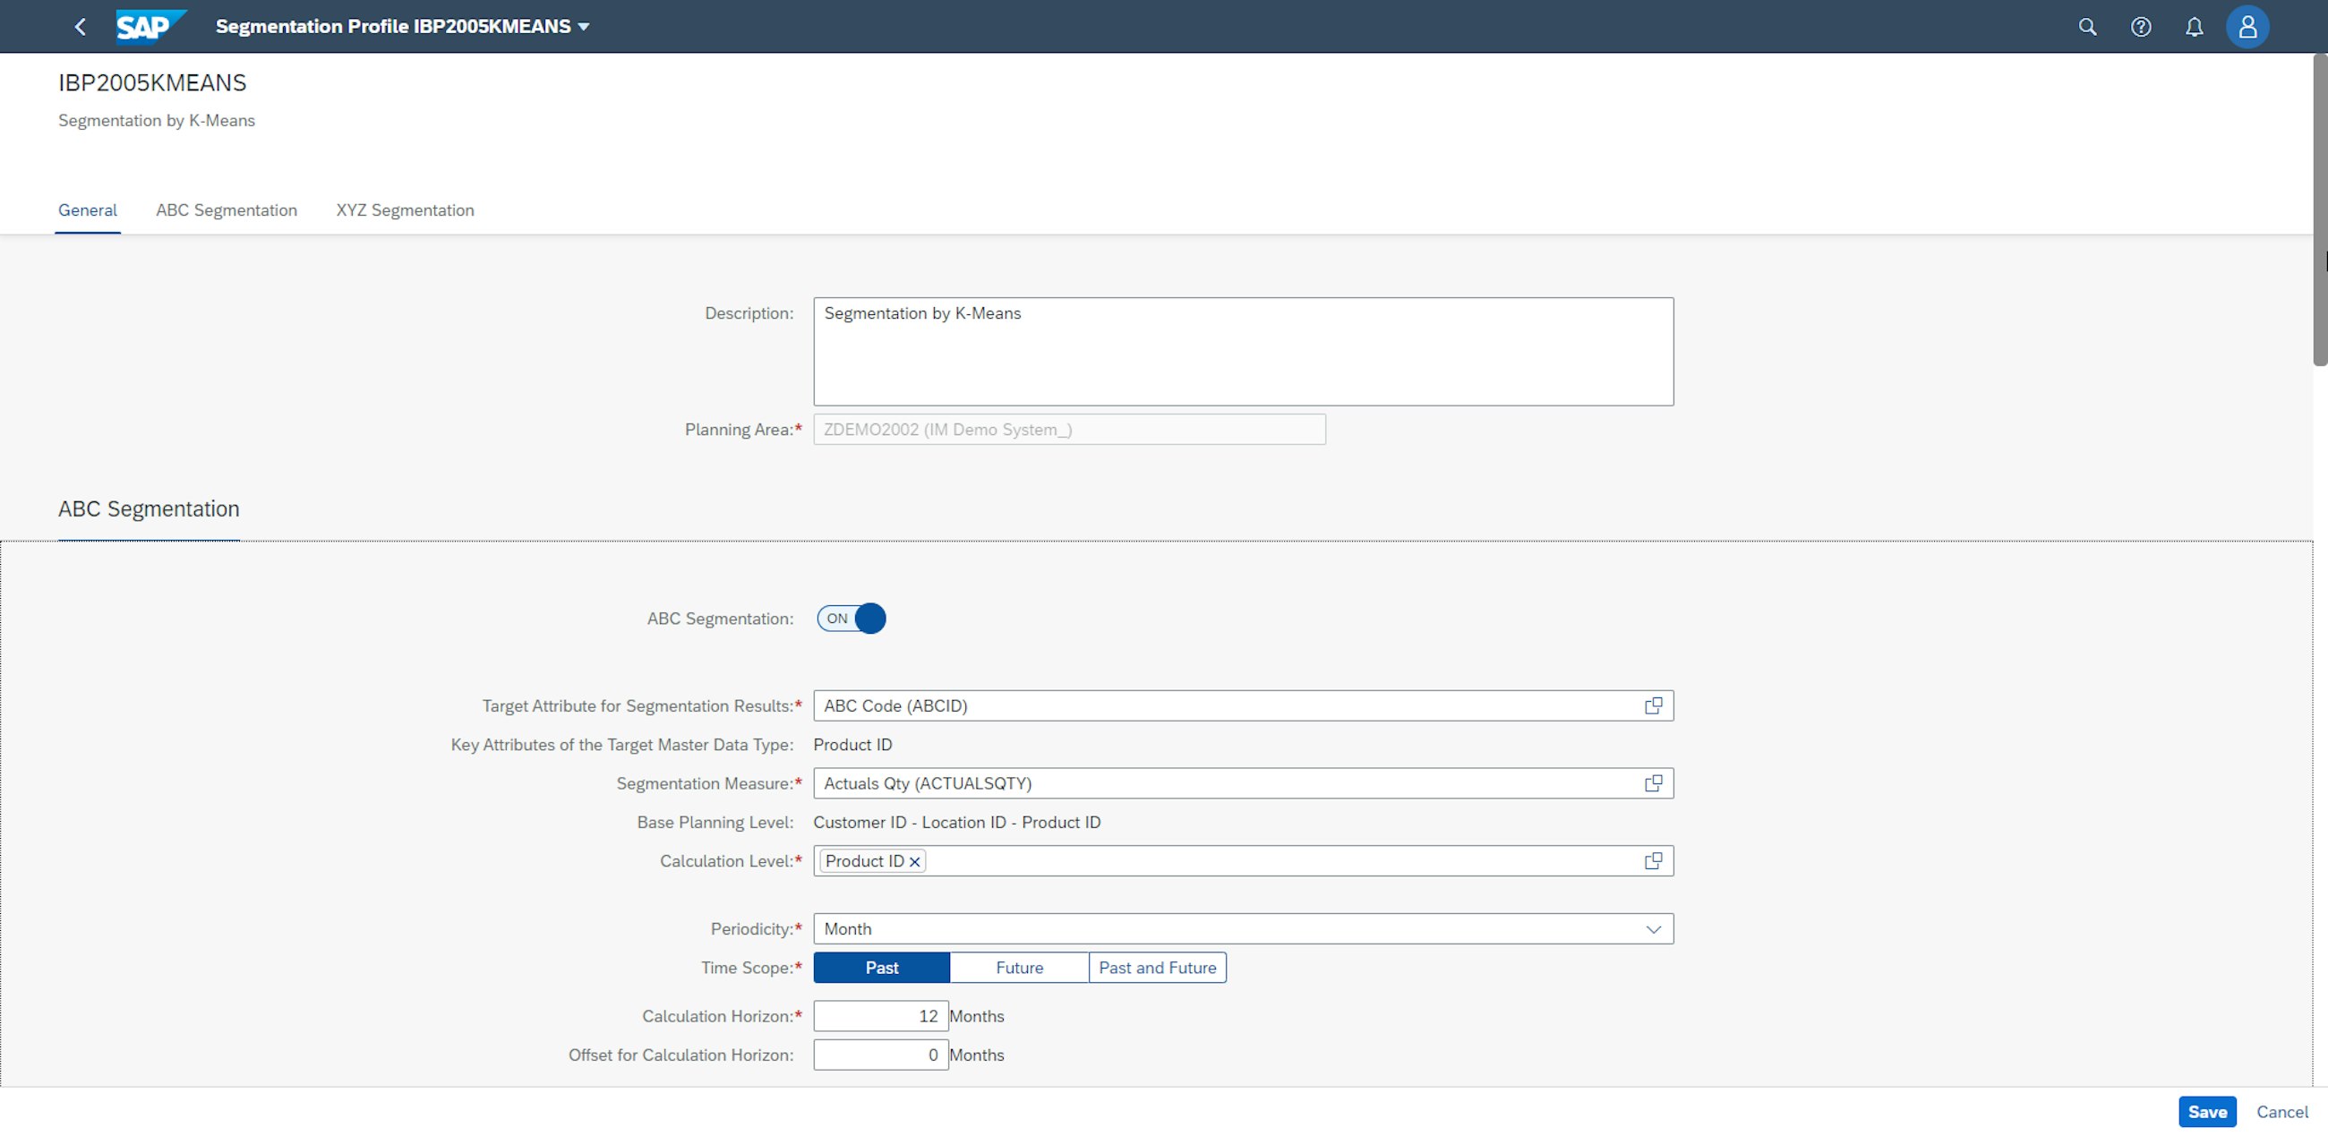Screen dimensions: 2328x1136
Task: Click the Cancel button
Action: coord(2281,1112)
